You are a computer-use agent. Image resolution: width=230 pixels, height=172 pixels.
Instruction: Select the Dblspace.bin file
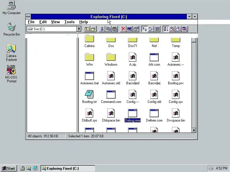pos(111,116)
